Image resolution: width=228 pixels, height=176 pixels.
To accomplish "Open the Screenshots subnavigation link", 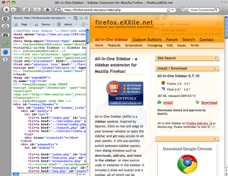I will (x=134, y=45).
